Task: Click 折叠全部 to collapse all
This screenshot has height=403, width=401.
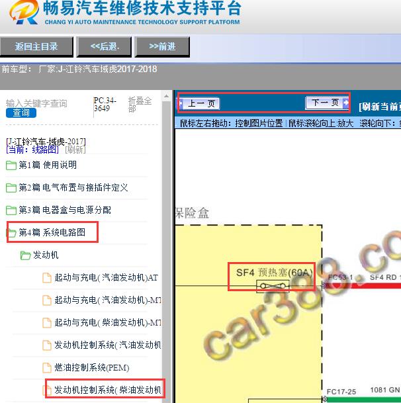Action: (140, 105)
